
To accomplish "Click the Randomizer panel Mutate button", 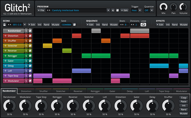I will tap(184, 114).
